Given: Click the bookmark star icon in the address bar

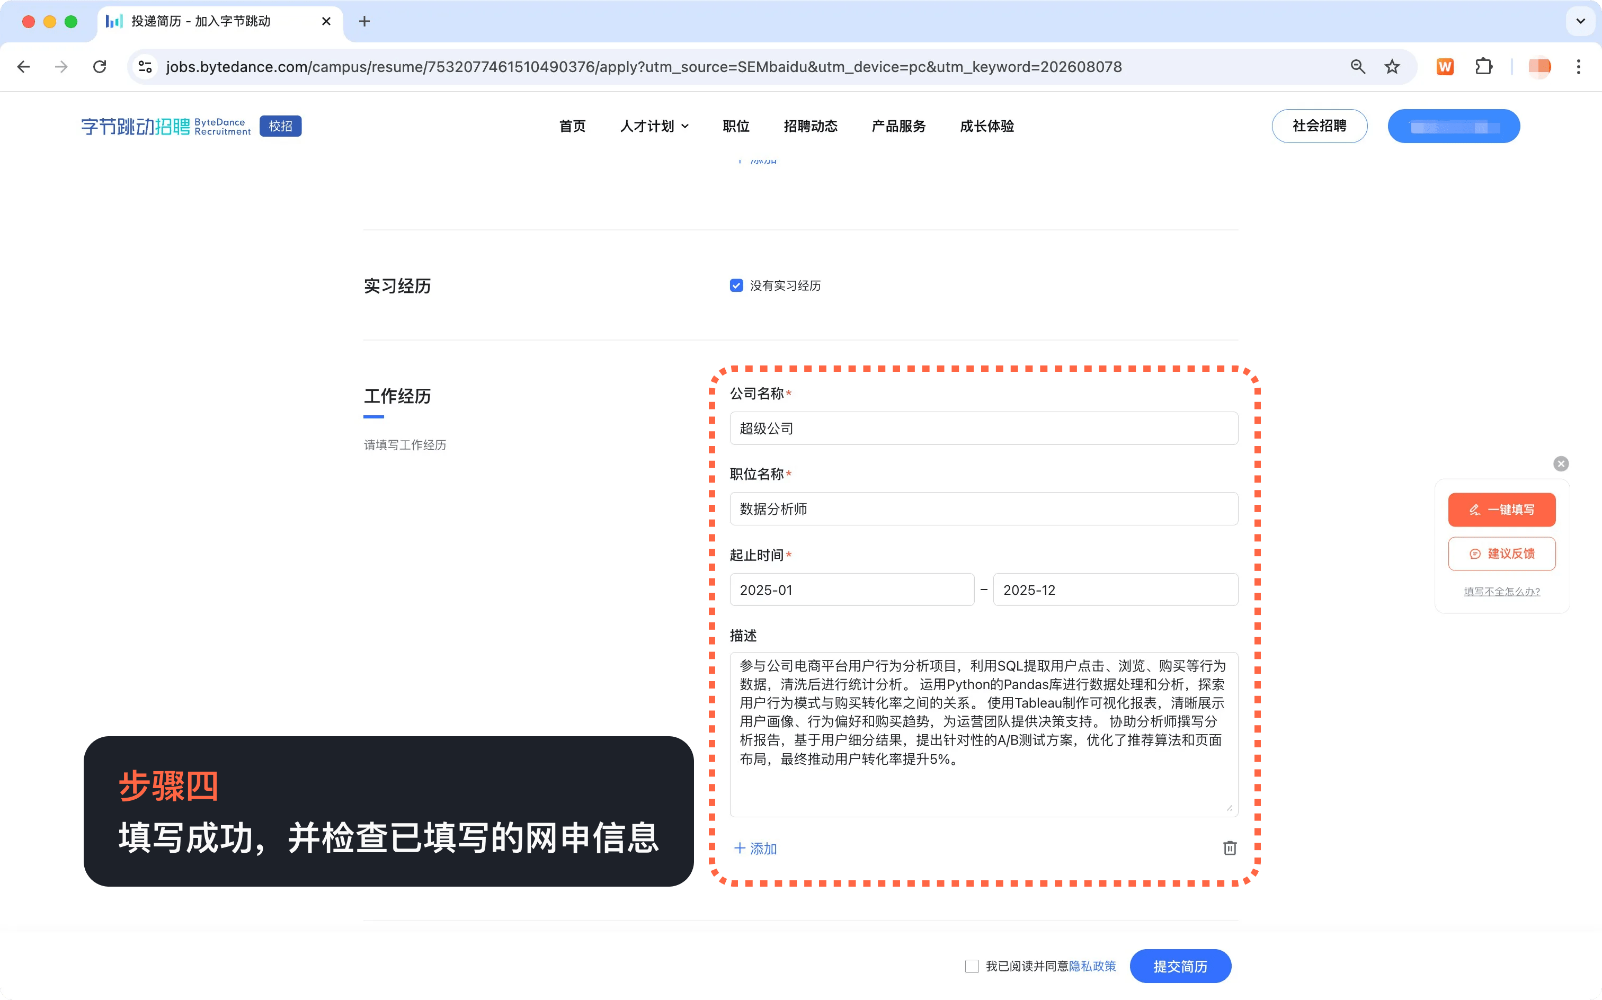Looking at the screenshot, I should click(1392, 67).
